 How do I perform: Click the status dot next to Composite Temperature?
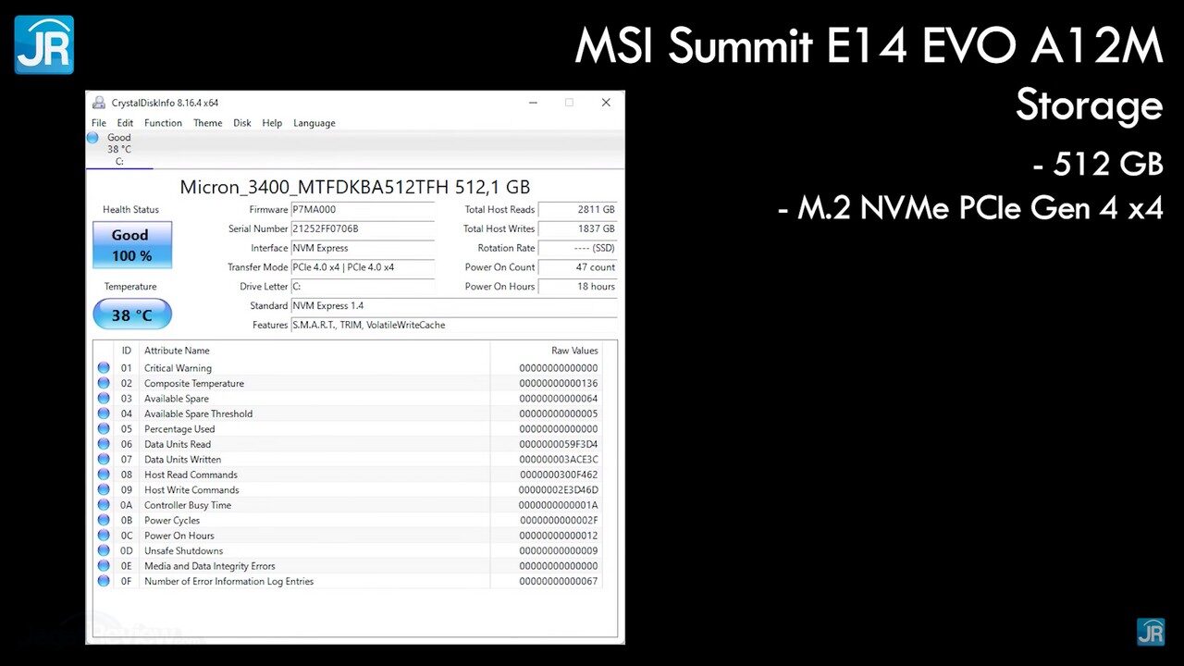point(103,383)
